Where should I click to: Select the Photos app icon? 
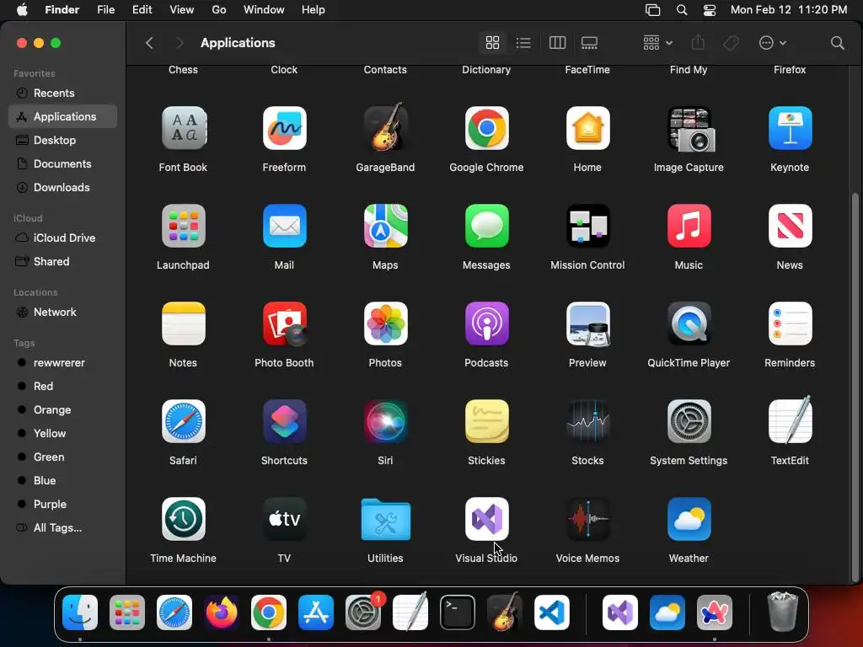click(385, 323)
